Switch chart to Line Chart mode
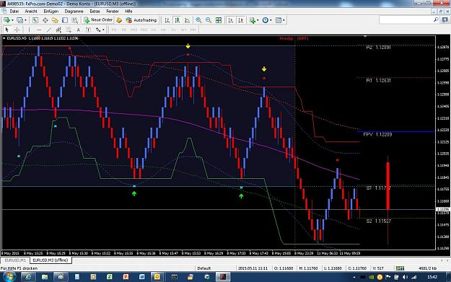Image resolution: width=451 pixels, height=282 pixels. (x=187, y=20)
